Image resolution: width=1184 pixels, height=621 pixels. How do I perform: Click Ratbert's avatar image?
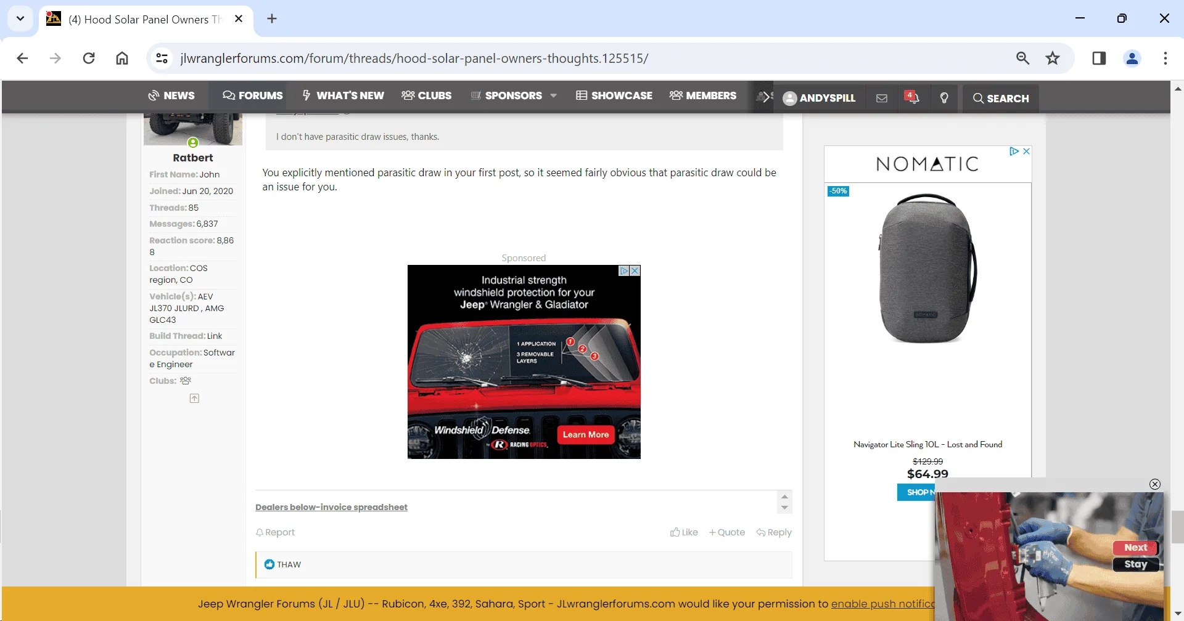tap(193, 128)
